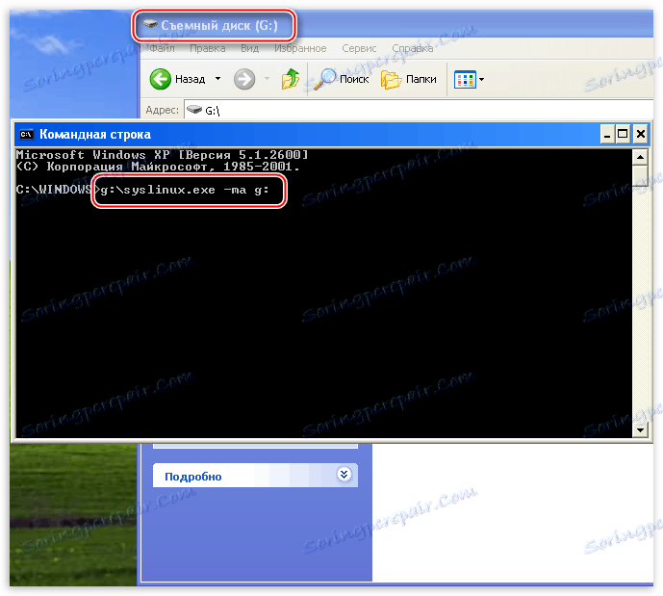Click the G:\ address bar field
This screenshot has width=663, height=596.
coord(419,110)
